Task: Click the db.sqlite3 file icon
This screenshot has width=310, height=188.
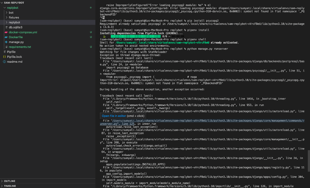Action: 7,27
